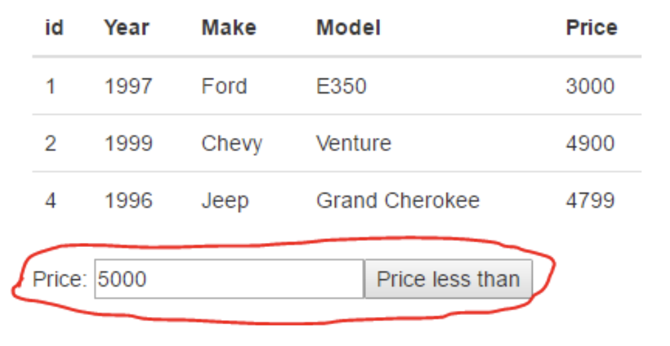Select the Chevy cell in the table
Viewport: 670px width, 346px height.
[x=231, y=143]
